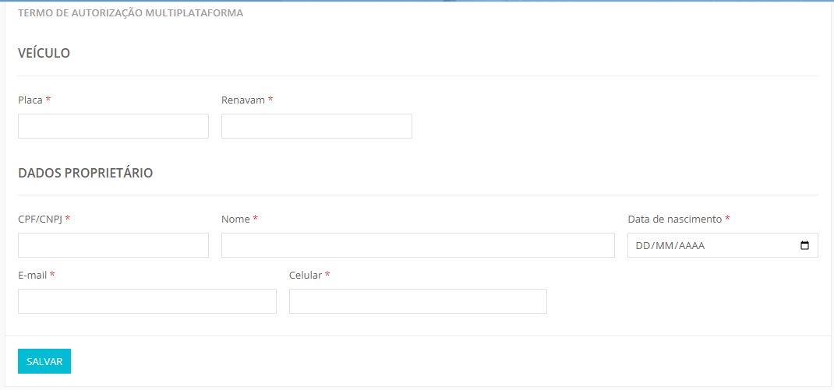Click the Nome field label

235,219
